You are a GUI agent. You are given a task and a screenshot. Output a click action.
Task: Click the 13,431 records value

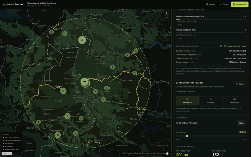click(x=239, y=55)
